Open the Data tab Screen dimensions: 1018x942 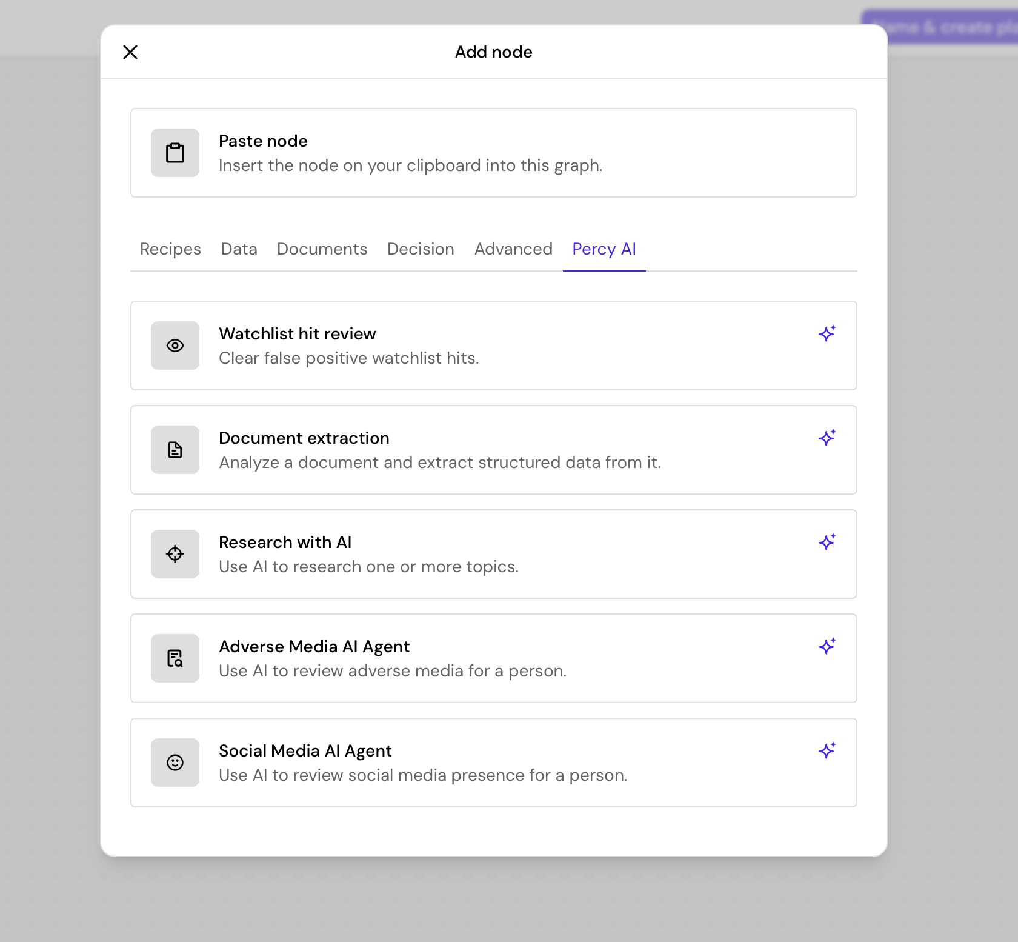[x=239, y=249]
